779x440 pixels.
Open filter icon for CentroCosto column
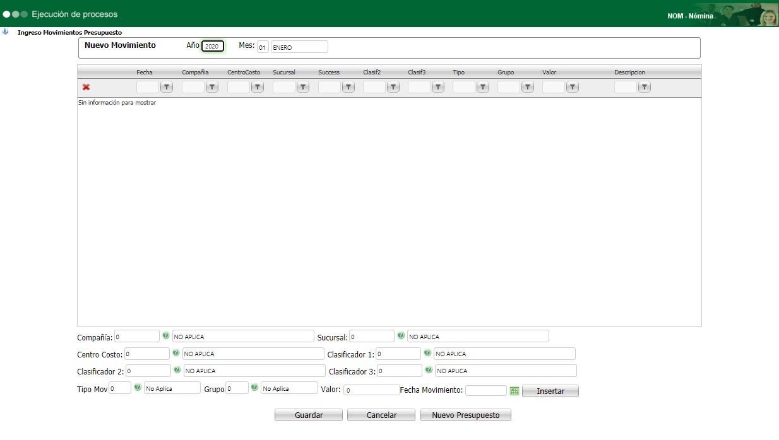coord(258,87)
